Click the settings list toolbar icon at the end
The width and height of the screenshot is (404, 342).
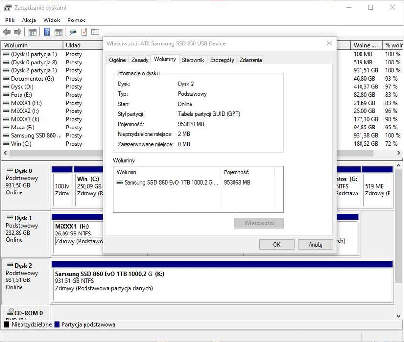tap(95, 32)
